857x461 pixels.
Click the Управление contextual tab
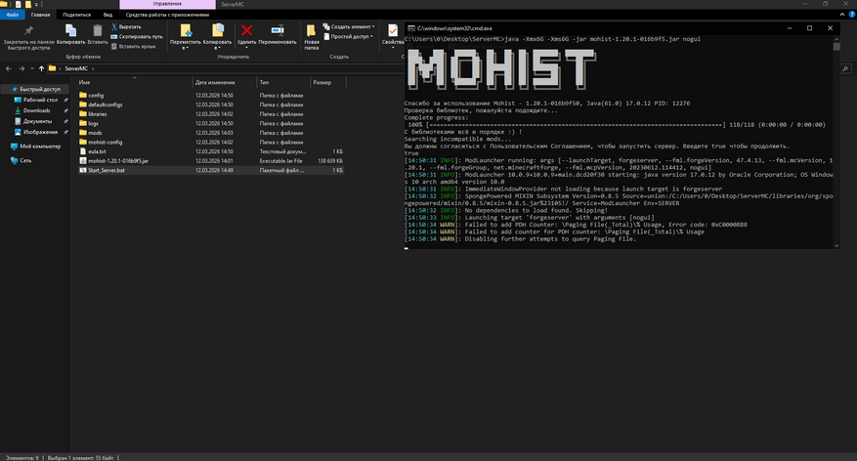(167, 4)
